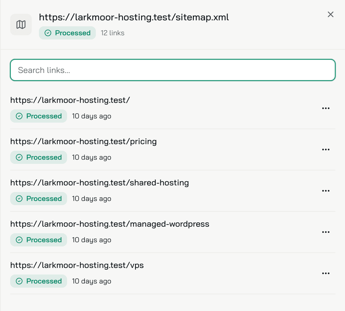Open options menu for shared-hosting link
This screenshot has height=311, width=345.
[326, 191]
